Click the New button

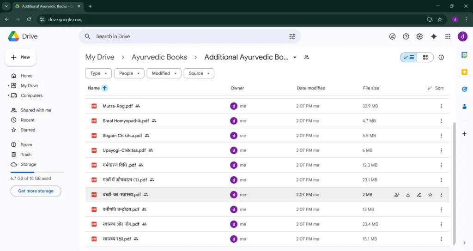coord(20,57)
